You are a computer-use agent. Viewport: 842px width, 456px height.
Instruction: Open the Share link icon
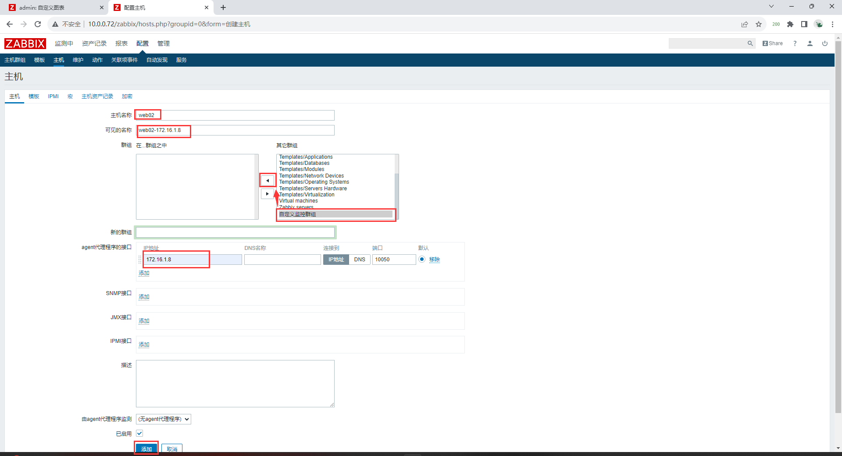point(772,43)
